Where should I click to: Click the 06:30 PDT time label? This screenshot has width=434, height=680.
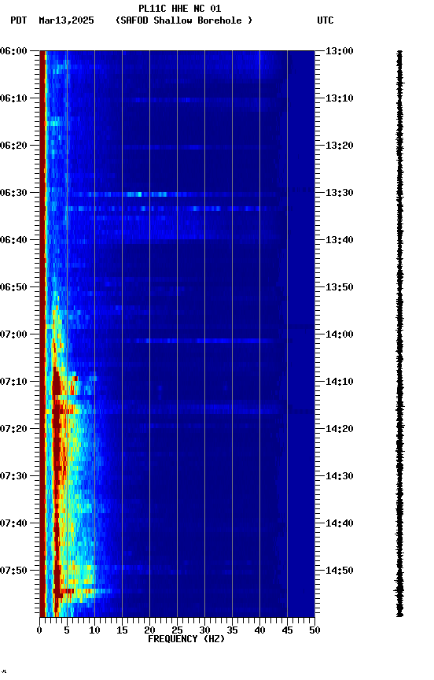click(x=13, y=193)
